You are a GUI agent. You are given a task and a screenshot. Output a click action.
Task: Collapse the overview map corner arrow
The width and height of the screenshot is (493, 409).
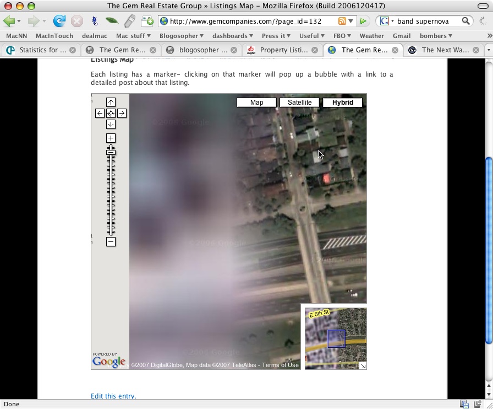(x=363, y=365)
